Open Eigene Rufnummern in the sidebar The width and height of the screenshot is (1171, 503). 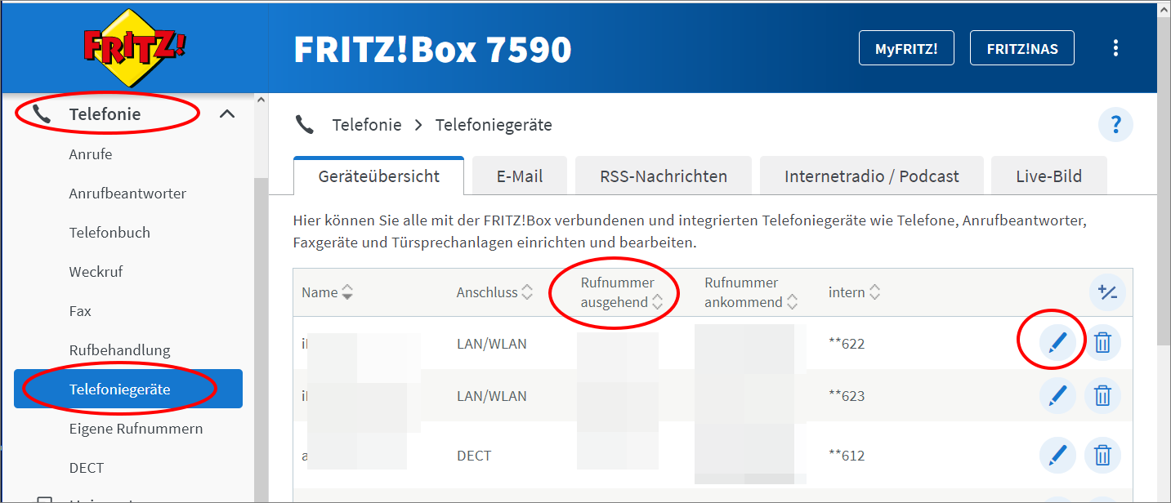[x=136, y=429]
